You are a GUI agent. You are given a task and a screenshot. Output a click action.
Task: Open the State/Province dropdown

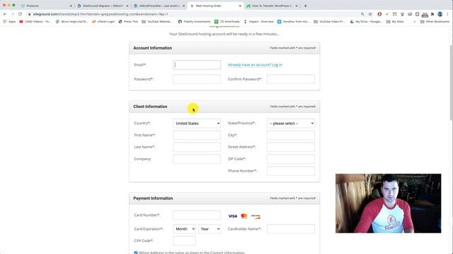291,123
